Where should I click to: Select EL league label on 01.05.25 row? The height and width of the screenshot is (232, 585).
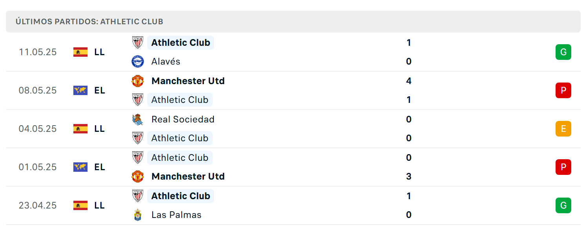click(99, 167)
